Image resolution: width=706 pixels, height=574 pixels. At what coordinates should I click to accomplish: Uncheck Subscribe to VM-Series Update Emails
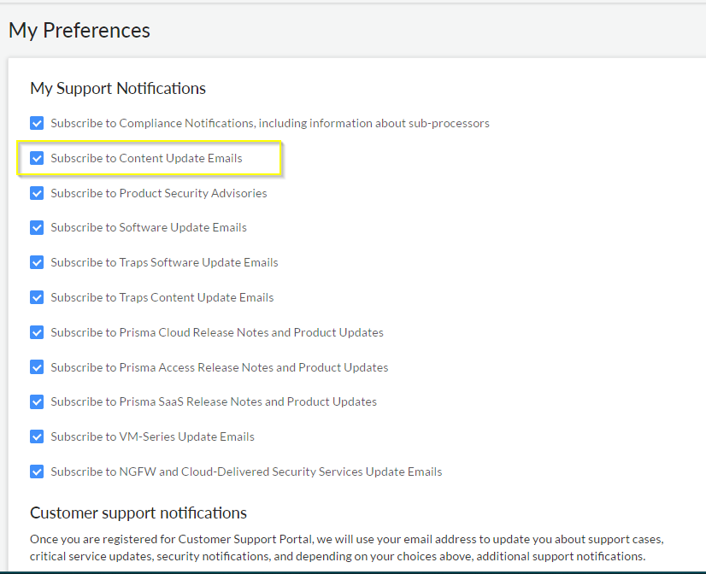[37, 436]
